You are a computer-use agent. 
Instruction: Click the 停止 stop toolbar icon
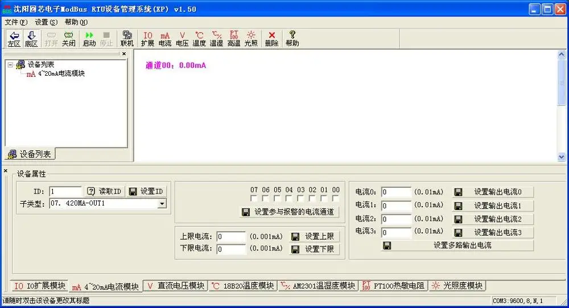pyautogui.click(x=106, y=39)
